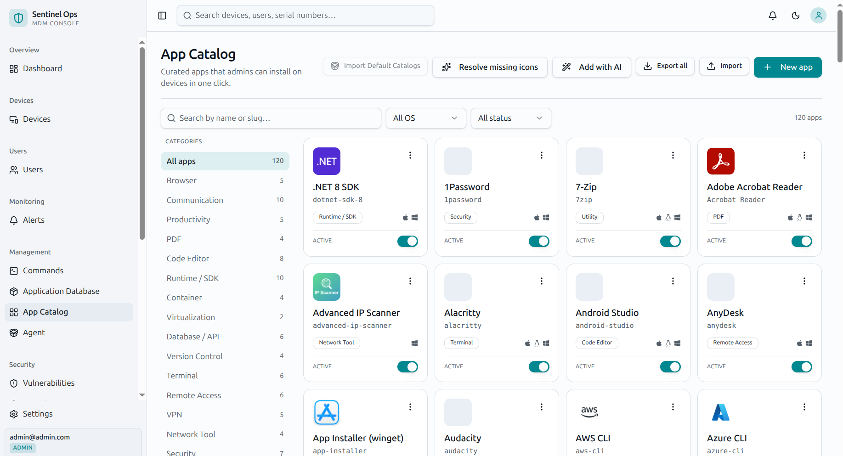The width and height of the screenshot is (843, 456).
Task: Filter by Communication category
Action: (225, 200)
